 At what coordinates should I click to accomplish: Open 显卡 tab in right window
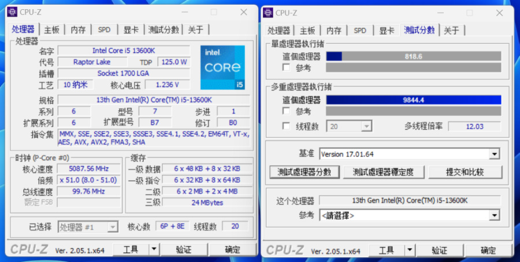pos(387,31)
